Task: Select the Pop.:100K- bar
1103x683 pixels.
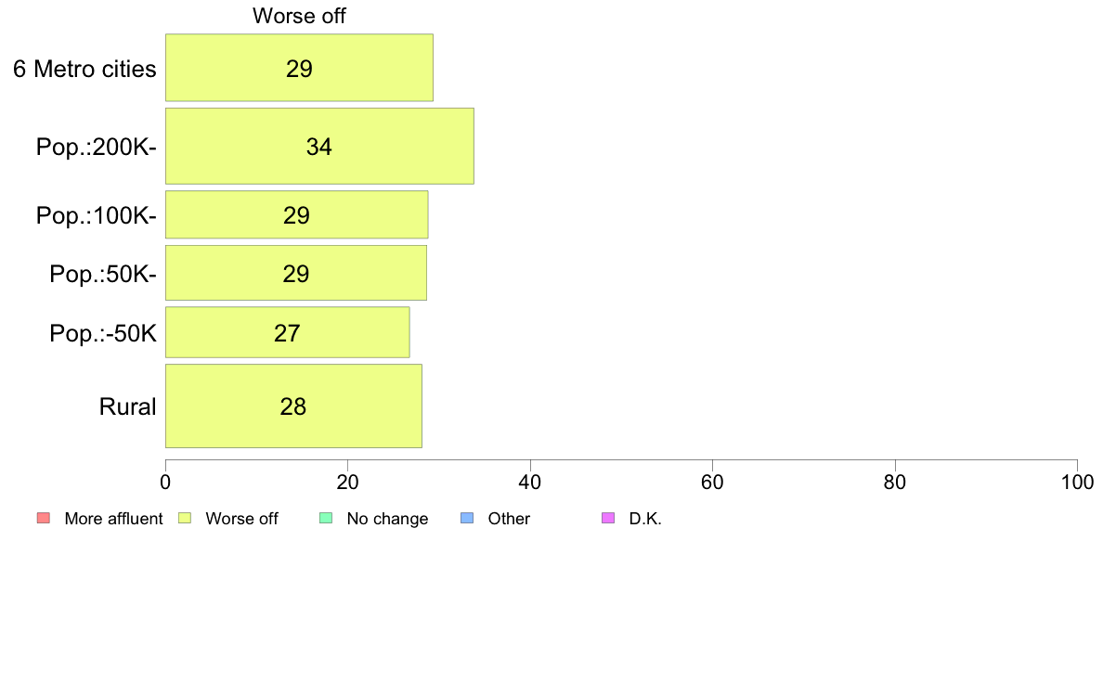Action: click(x=296, y=214)
